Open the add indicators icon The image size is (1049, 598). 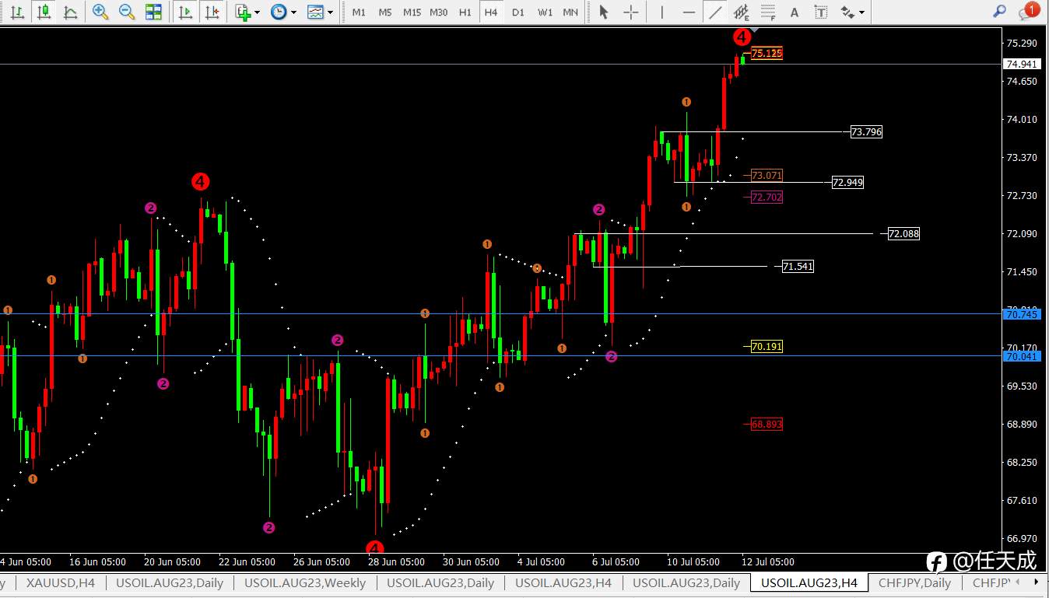coord(244,12)
